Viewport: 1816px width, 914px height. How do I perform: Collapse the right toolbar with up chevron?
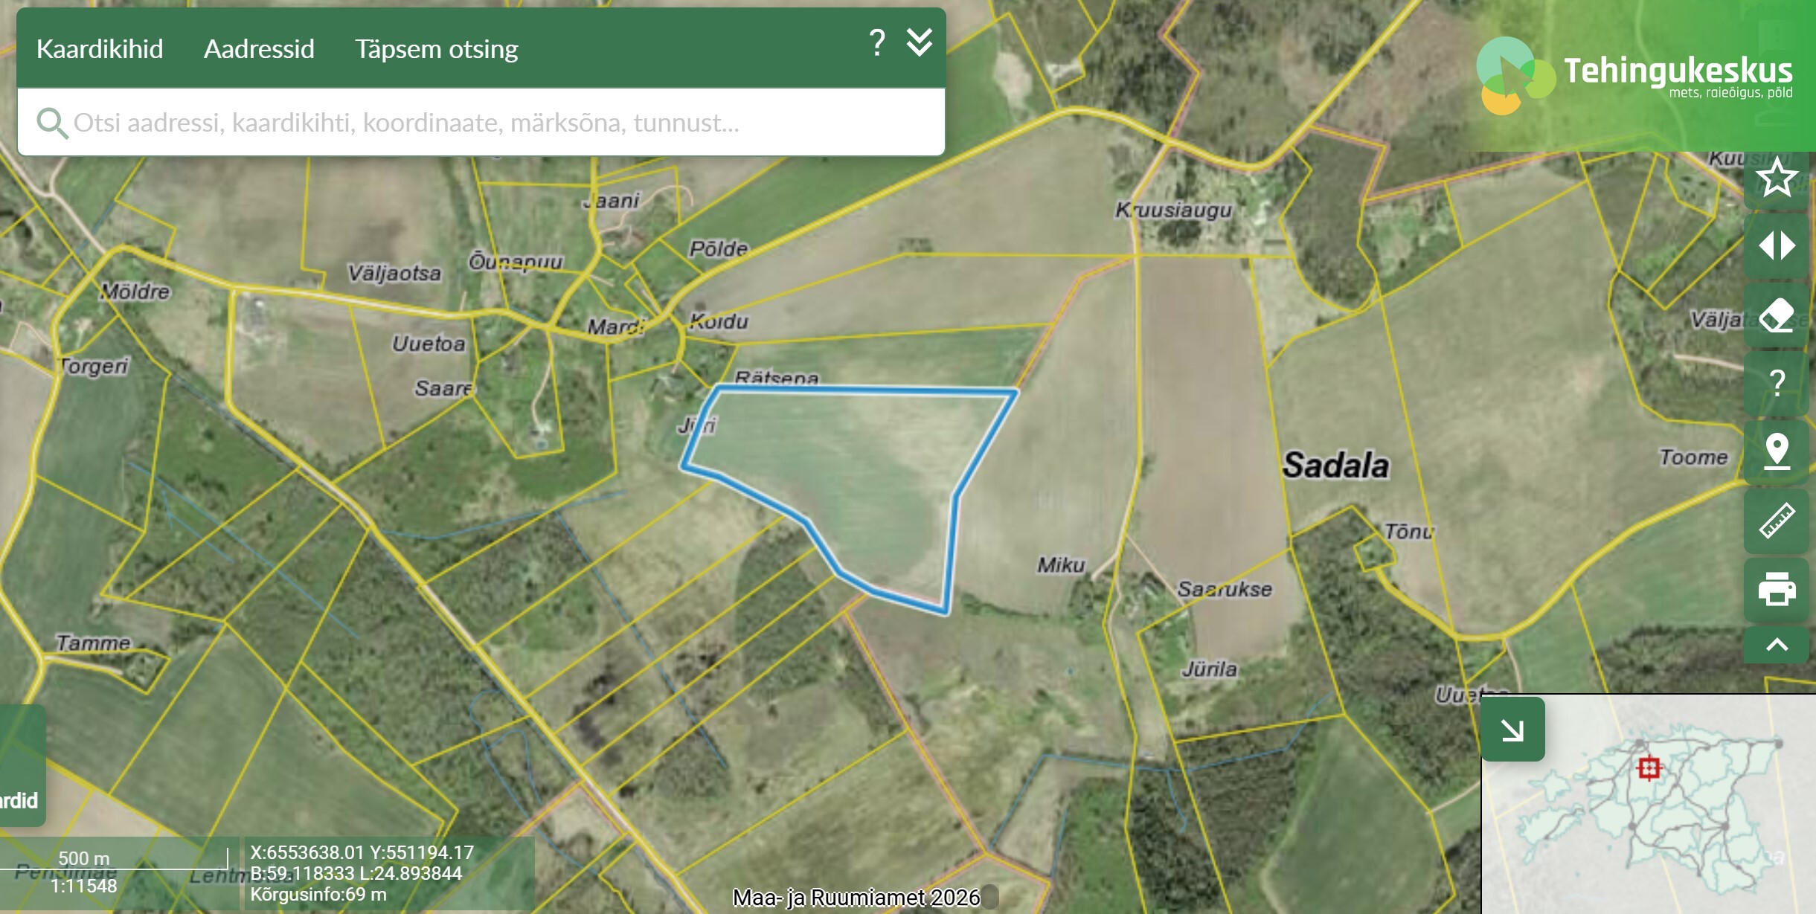click(x=1777, y=645)
